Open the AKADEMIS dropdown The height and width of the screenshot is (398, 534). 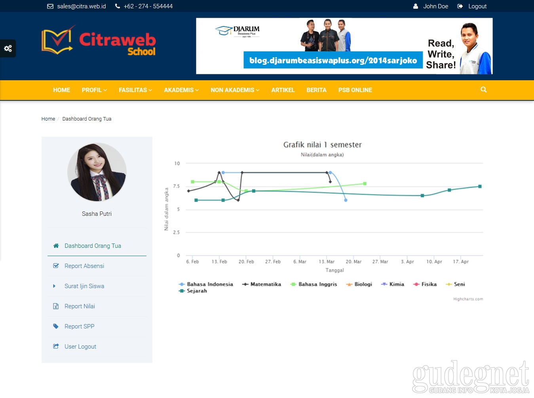(181, 90)
